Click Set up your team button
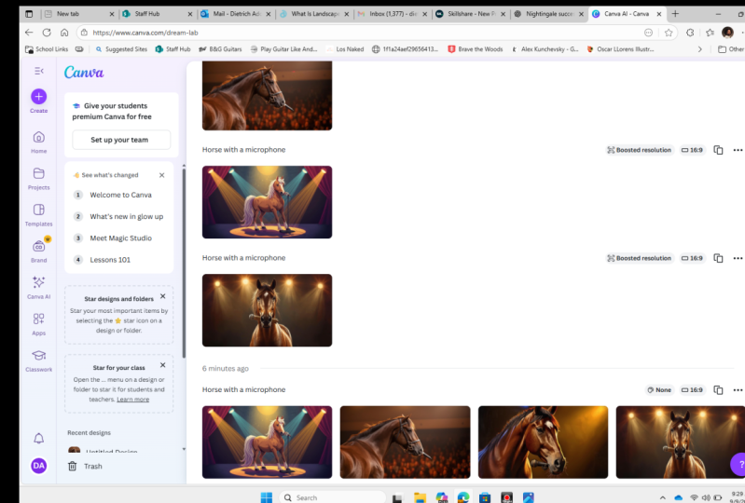The height and width of the screenshot is (503, 745). 121,140
